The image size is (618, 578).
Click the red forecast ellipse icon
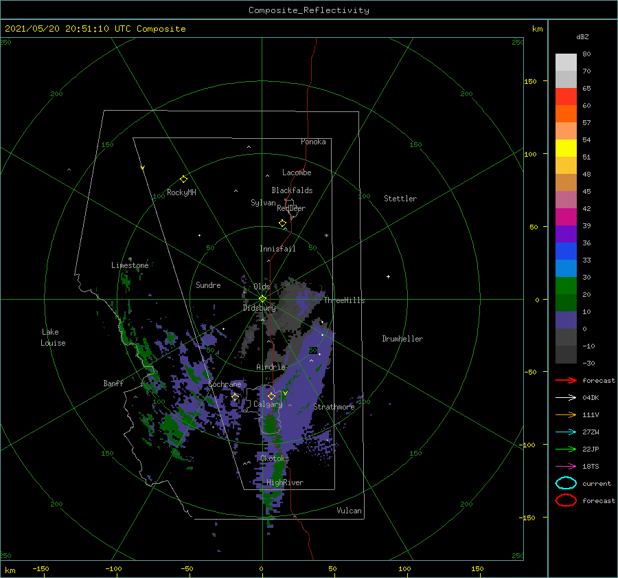coord(566,500)
